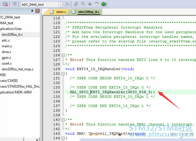Open Options for Target magic wand

(67, 4)
